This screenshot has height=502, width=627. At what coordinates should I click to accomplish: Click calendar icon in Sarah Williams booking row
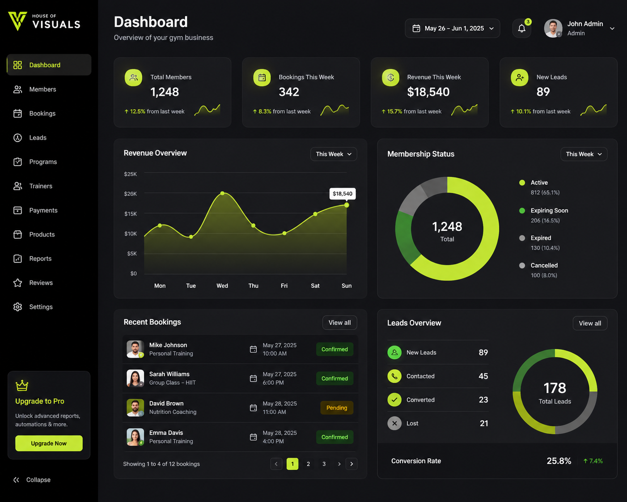pos(253,379)
